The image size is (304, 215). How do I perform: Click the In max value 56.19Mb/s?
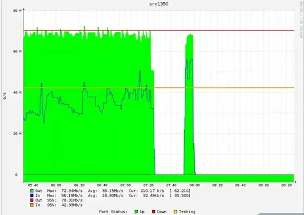coord(72,195)
